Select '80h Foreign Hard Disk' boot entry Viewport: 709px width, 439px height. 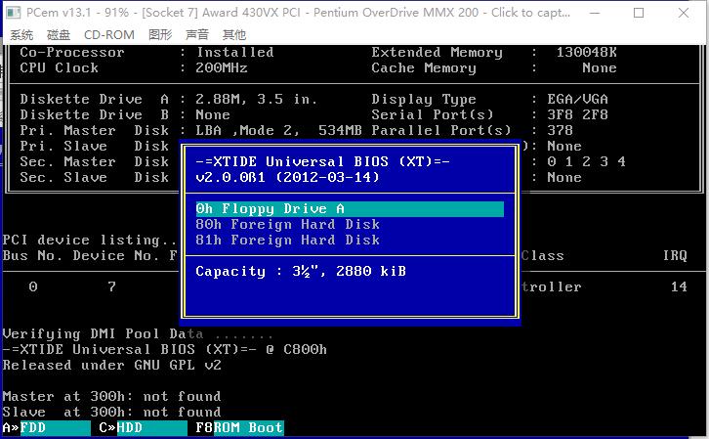pos(287,225)
